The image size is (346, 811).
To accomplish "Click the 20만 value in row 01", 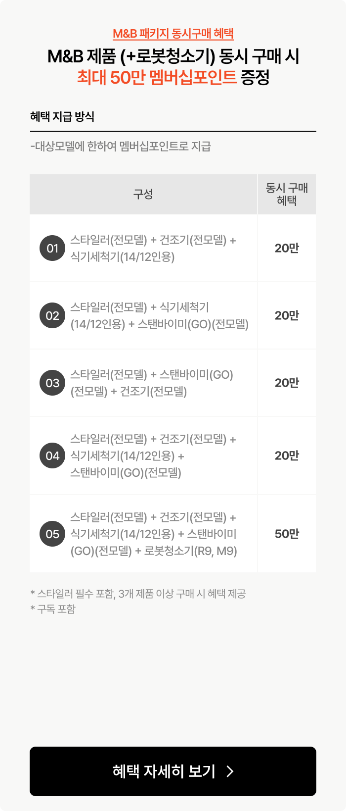I will pos(287,248).
